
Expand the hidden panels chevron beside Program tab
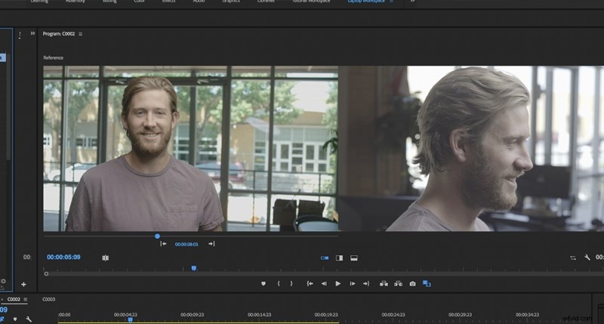pos(32,33)
